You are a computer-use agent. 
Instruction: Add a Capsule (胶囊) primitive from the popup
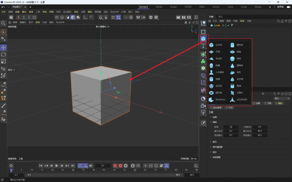pos(215,66)
